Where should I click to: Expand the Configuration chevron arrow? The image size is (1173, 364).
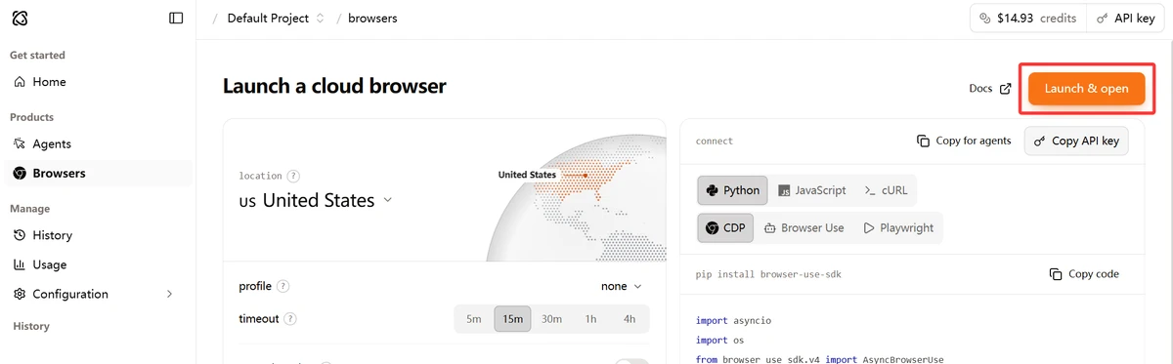pos(169,294)
